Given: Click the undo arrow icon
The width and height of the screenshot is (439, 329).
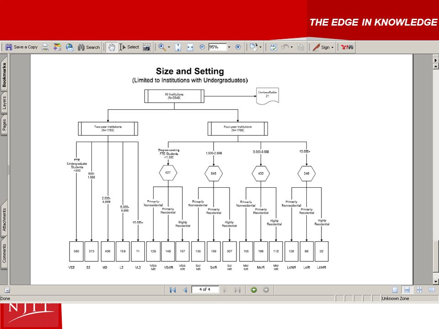Looking at the screenshot, I should click(x=285, y=47).
